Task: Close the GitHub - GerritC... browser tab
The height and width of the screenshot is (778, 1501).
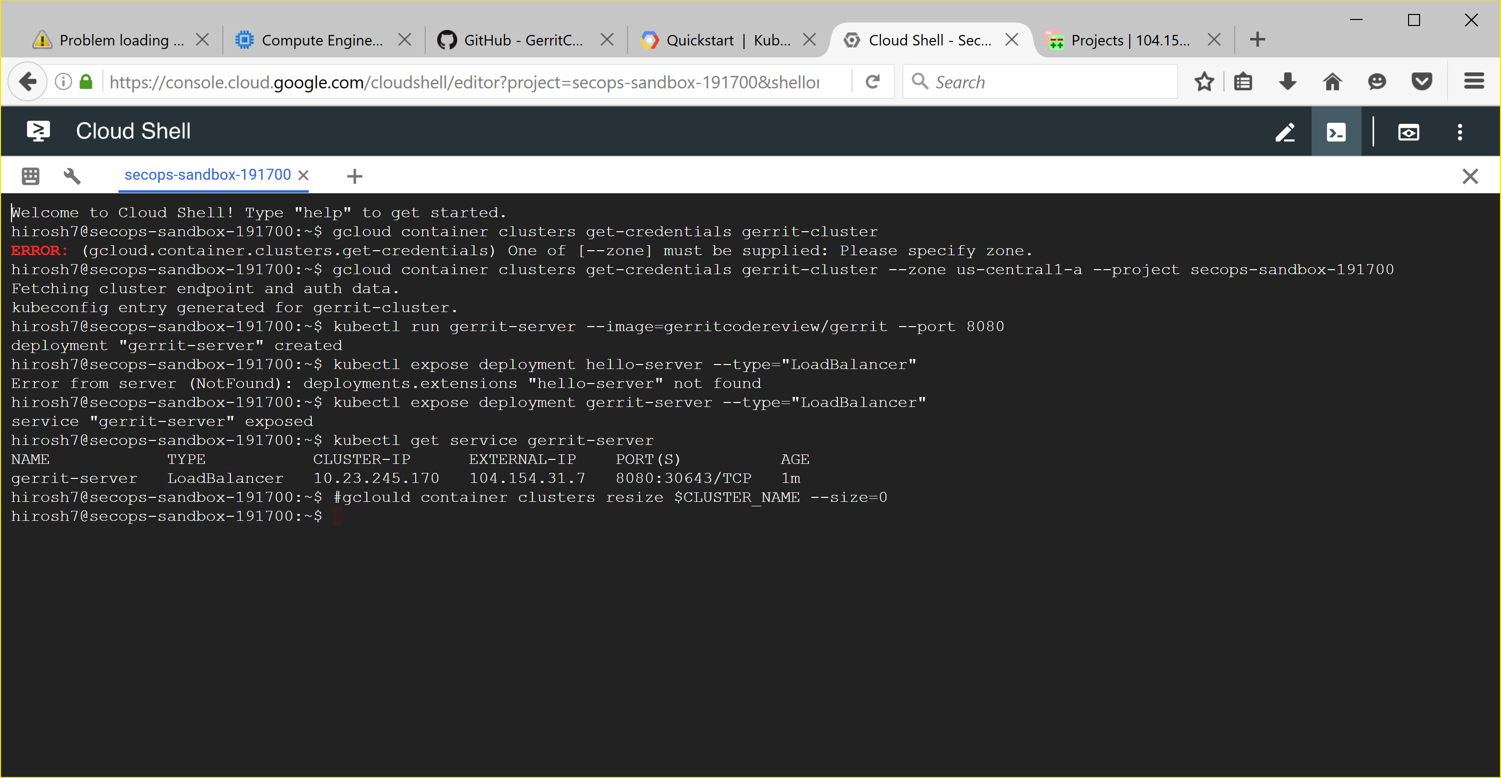Action: click(x=607, y=39)
